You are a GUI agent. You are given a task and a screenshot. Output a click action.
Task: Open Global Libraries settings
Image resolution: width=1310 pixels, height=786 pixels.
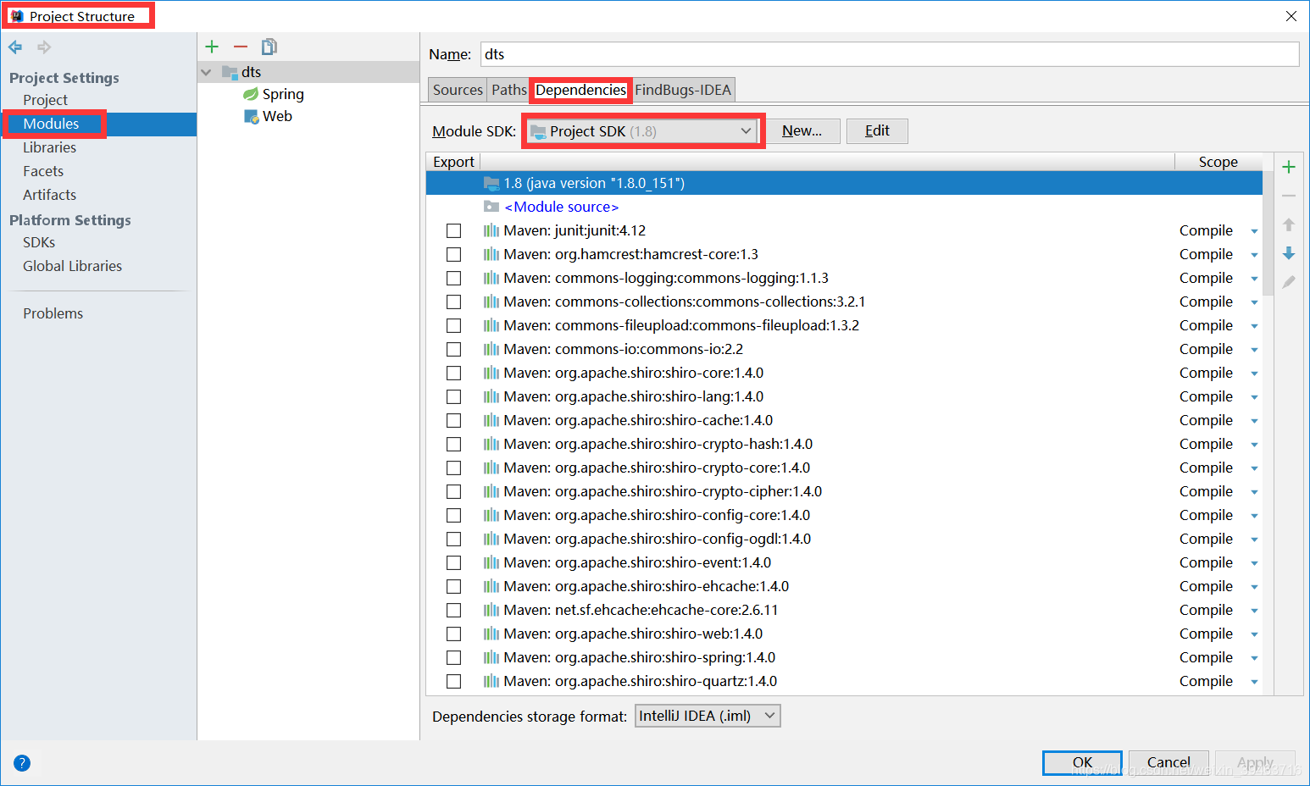pyautogui.click(x=72, y=266)
